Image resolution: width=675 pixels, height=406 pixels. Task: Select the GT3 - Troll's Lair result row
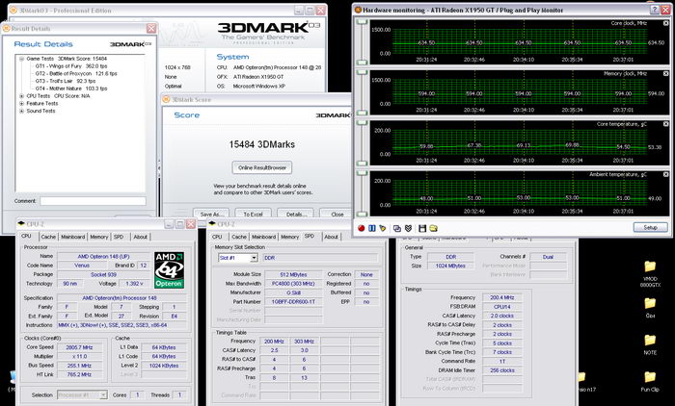(66, 81)
